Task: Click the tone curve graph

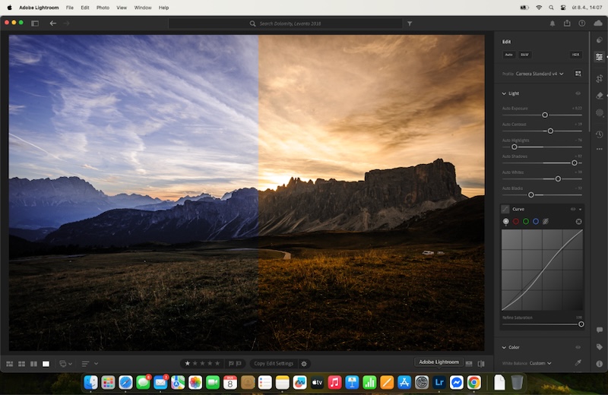Action: pyautogui.click(x=542, y=270)
